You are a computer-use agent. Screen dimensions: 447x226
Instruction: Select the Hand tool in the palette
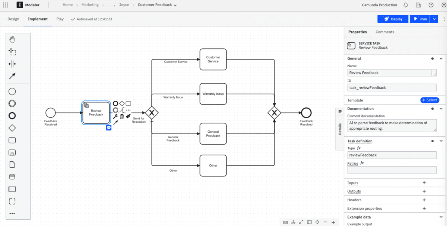point(12,39)
